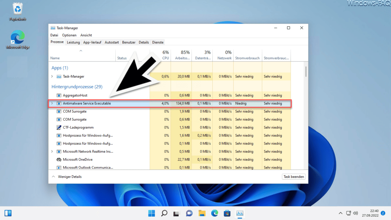Image resolution: width=391 pixels, height=220 pixels.
Task: Open Microsoft Store from taskbar
Action: pyautogui.click(x=227, y=213)
